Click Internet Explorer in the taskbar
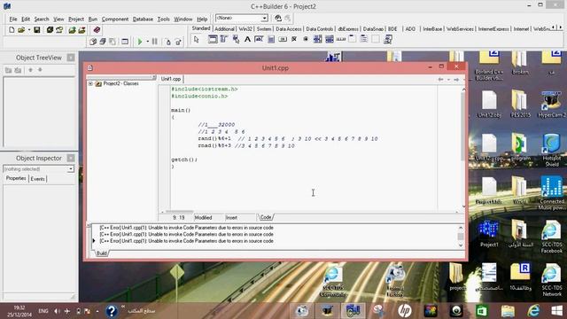 [533, 311]
